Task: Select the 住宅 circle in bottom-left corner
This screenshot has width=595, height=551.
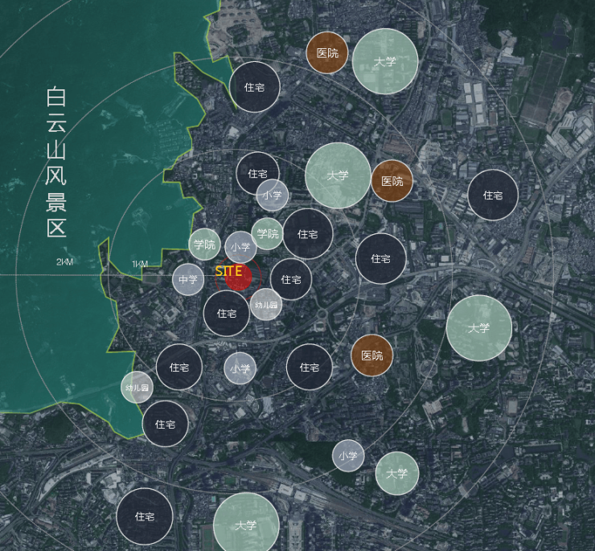Action: click(x=145, y=516)
